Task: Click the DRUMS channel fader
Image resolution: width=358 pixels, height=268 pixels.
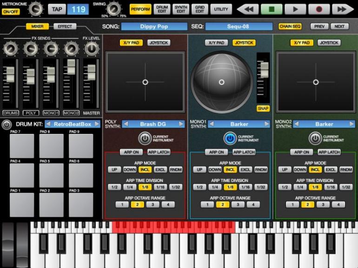Action: [x=11, y=75]
